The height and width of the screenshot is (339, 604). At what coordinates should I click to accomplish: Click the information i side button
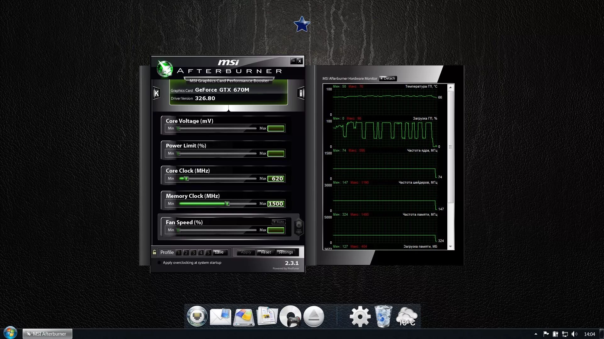(301, 93)
